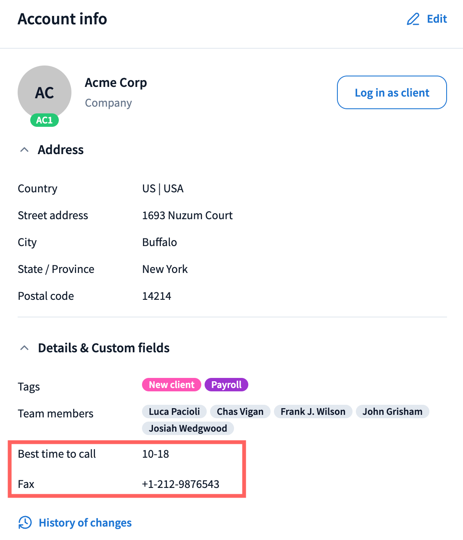Select the New client tag
The image size is (463, 540).
171,385
